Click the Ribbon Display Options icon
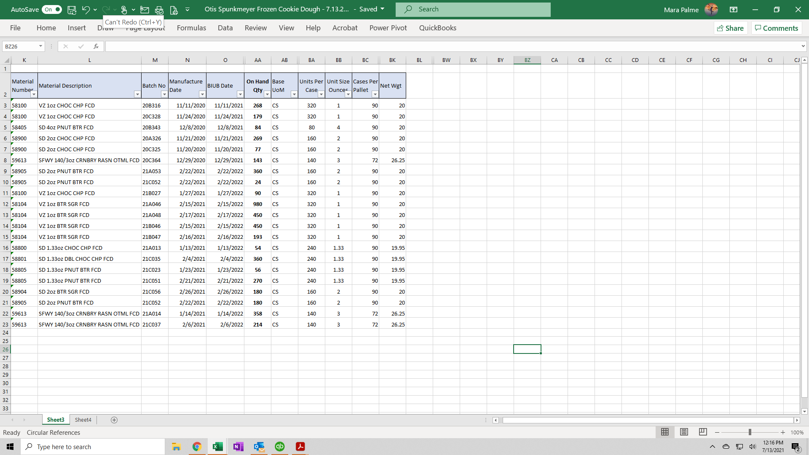The height and width of the screenshot is (455, 809). click(734, 9)
